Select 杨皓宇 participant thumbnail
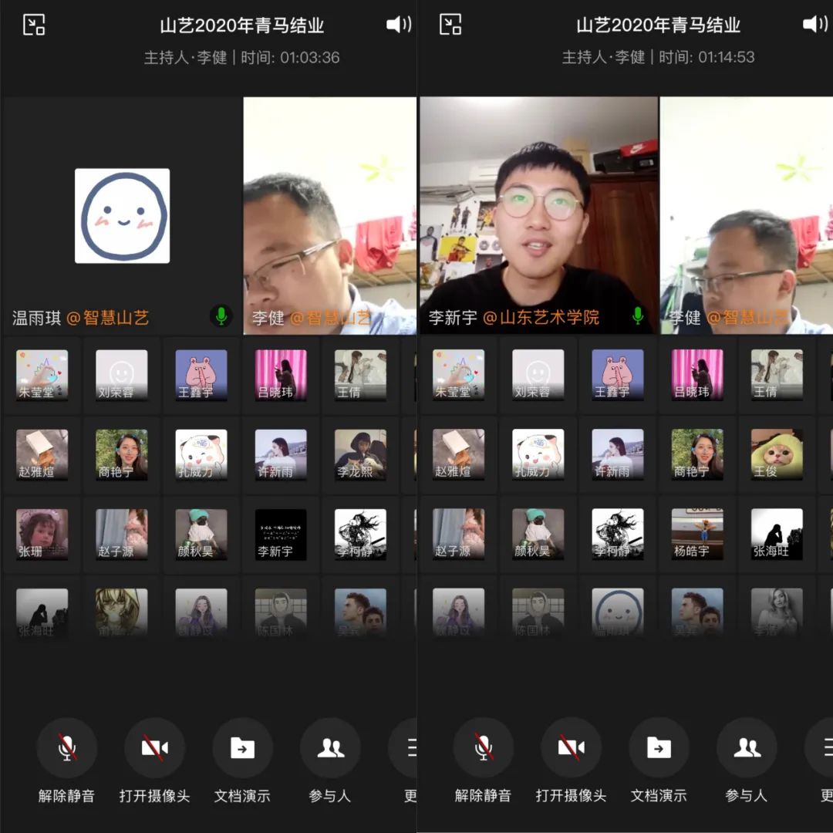Viewport: 833px width, 833px height. click(x=697, y=534)
